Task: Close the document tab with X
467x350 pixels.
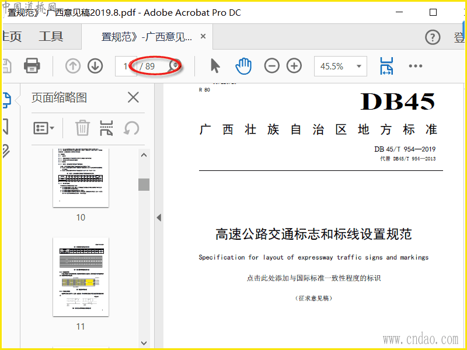Action: [x=203, y=36]
